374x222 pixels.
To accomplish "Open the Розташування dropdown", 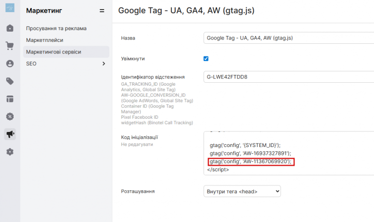I will pyautogui.click(x=242, y=191).
